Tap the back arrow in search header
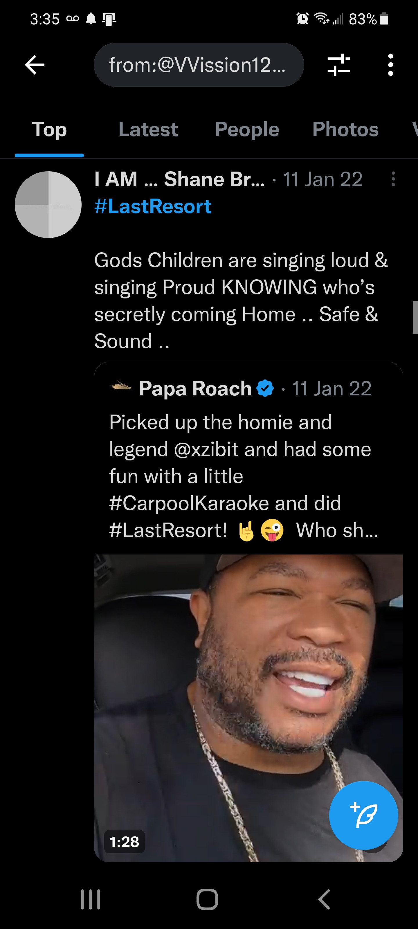The width and height of the screenshot is (418, 929). point(35,65)
